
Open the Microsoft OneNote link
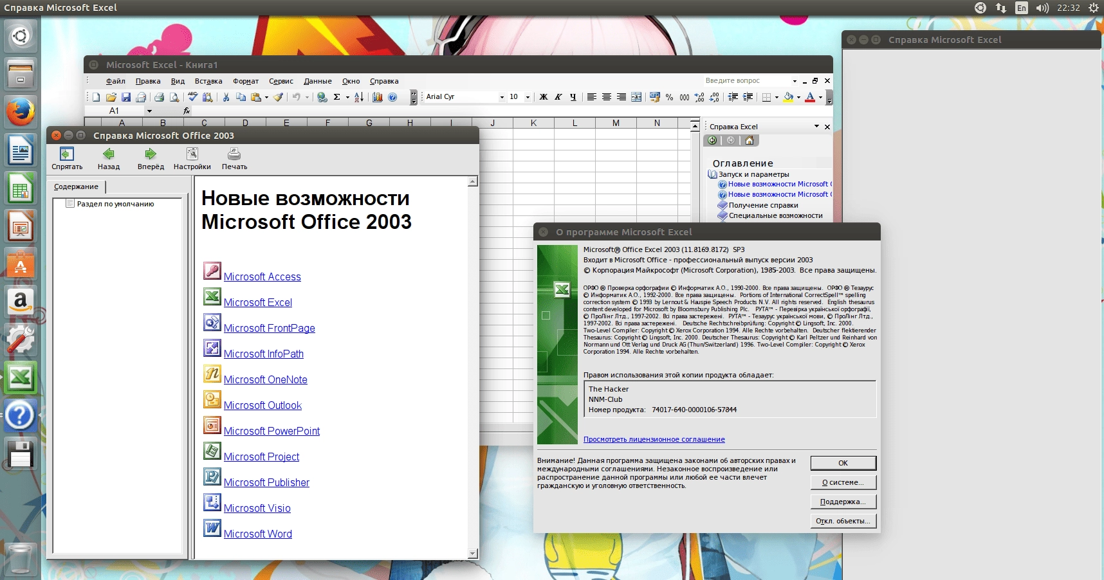(x=266, y=379)
